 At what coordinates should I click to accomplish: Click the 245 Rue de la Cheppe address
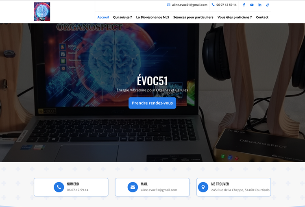pos(240,190)
